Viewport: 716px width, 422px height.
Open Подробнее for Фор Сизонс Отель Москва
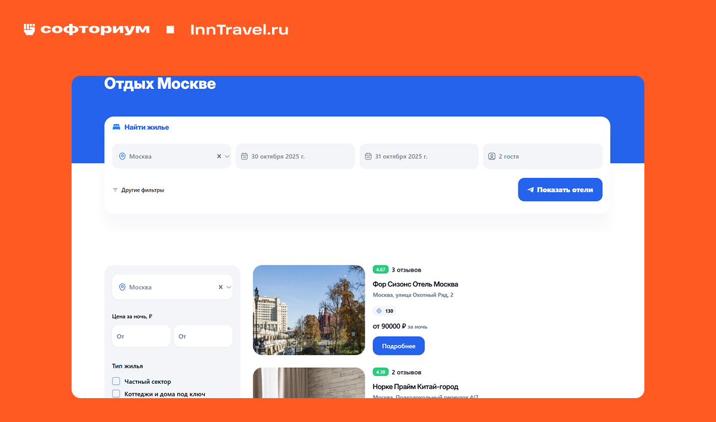(399, 346)
